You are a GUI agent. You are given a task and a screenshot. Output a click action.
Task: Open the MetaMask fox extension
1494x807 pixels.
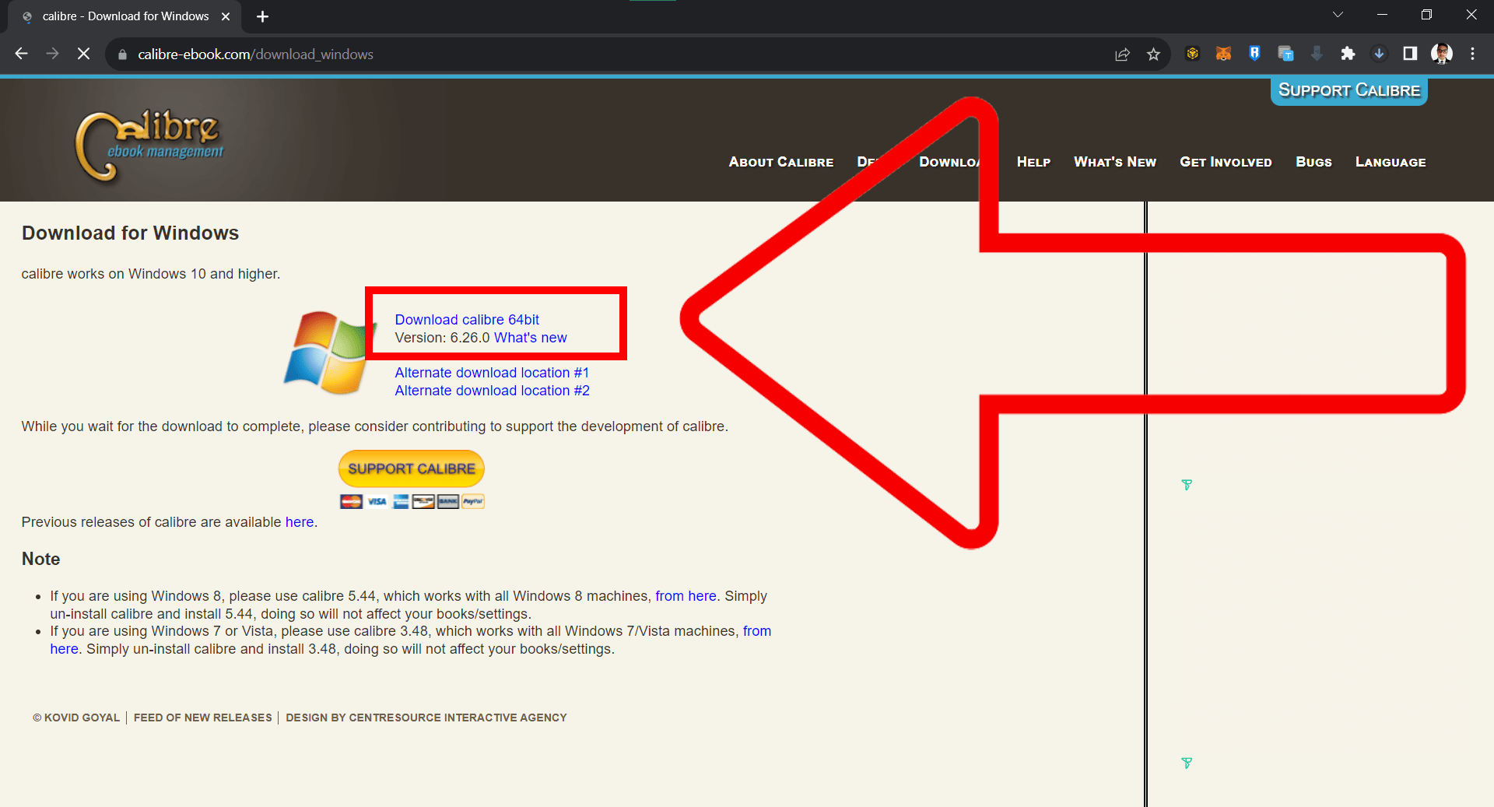point(1223,54)
